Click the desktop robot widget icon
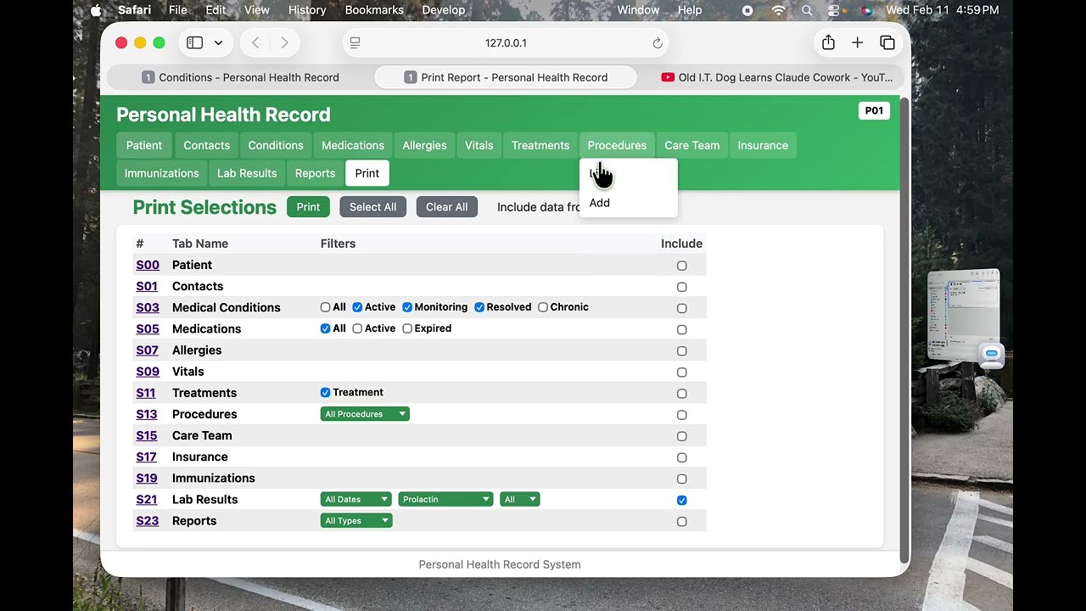The image size is (1086, 611). (x=991, y=355)
